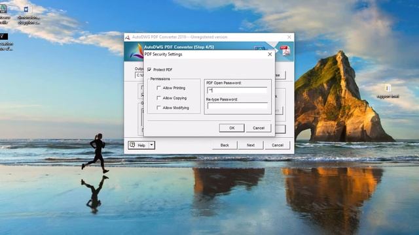Enable Allow Copying permission
The image size is (419, 235).
click(158, 98)
